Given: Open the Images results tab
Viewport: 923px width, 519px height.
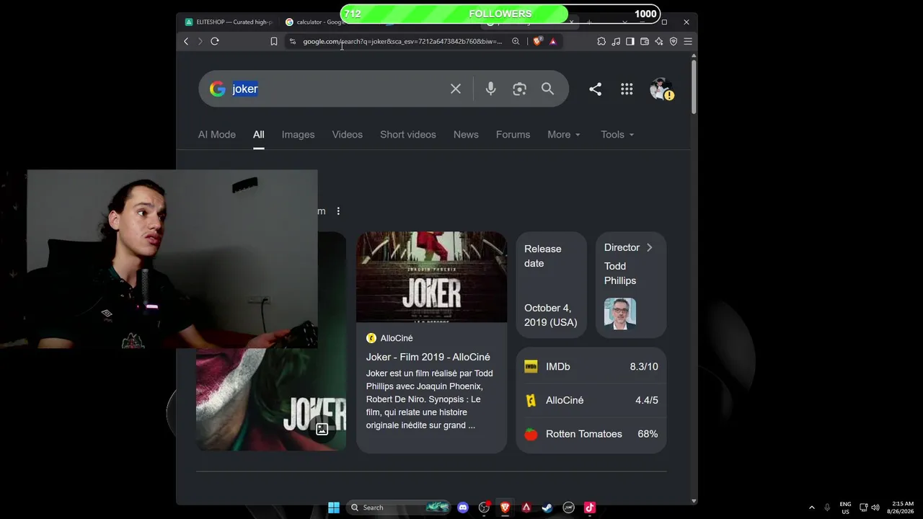Looking at the screenshot, I should click(298, 135).
